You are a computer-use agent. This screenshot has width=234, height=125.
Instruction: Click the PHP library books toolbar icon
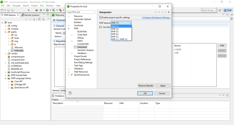pyautogui.click(x=36, y=10)
